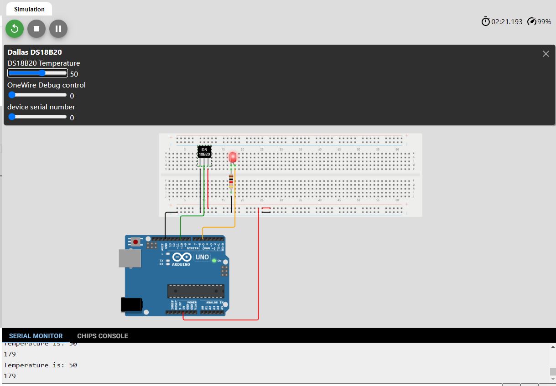
Task: Click the 99% simulation speed value
Action: (544, 21)
